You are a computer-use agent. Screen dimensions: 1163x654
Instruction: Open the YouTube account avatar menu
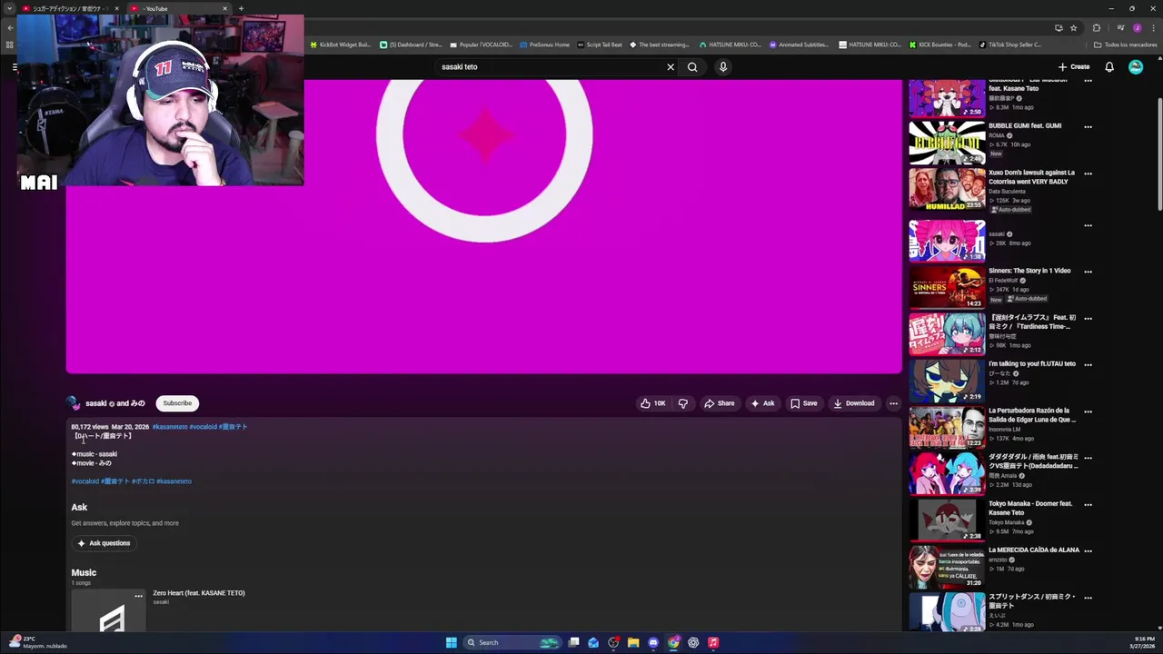pos(1136,66)
